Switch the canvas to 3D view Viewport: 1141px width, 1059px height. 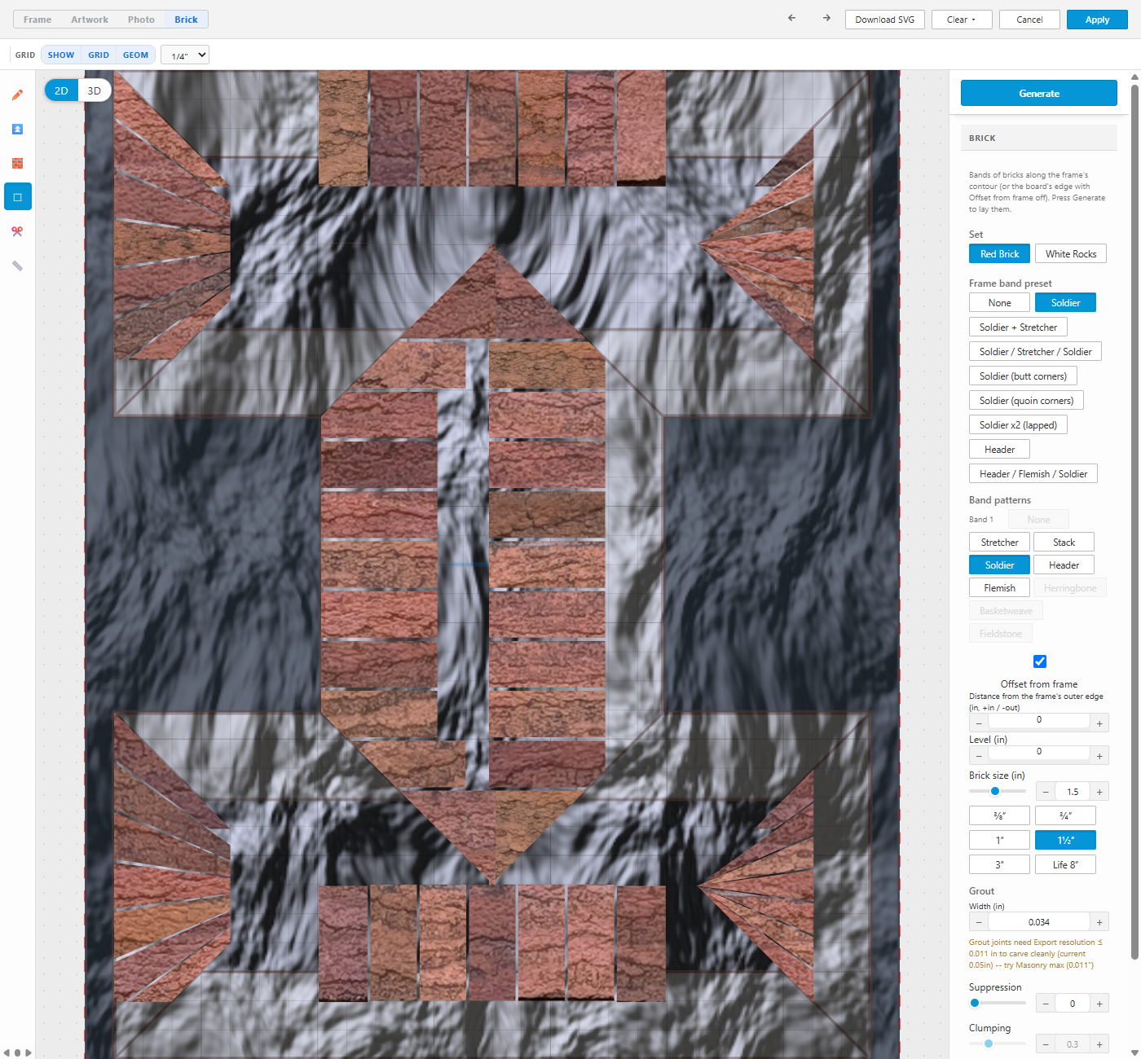coord(95,90)
